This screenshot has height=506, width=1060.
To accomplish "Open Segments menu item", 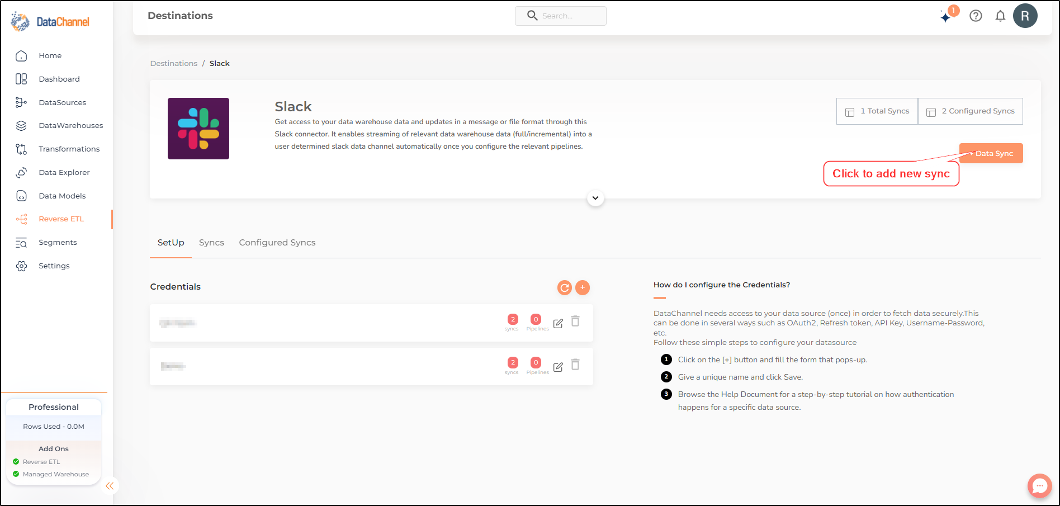I will [58, 243].
